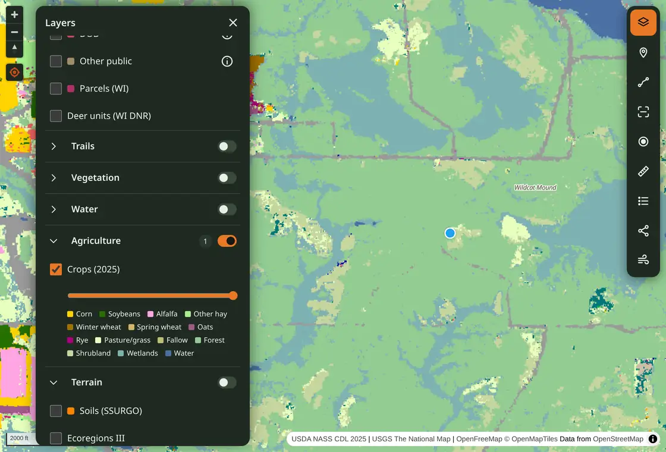Click the zoom in plus button
This screenshot has width=666, height=452.
click(x=14, y=14)
